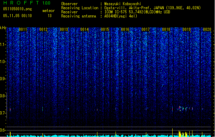This screenshot has width=215, height=137.
Task: Click the 0016 time marker
Action: 125,29
